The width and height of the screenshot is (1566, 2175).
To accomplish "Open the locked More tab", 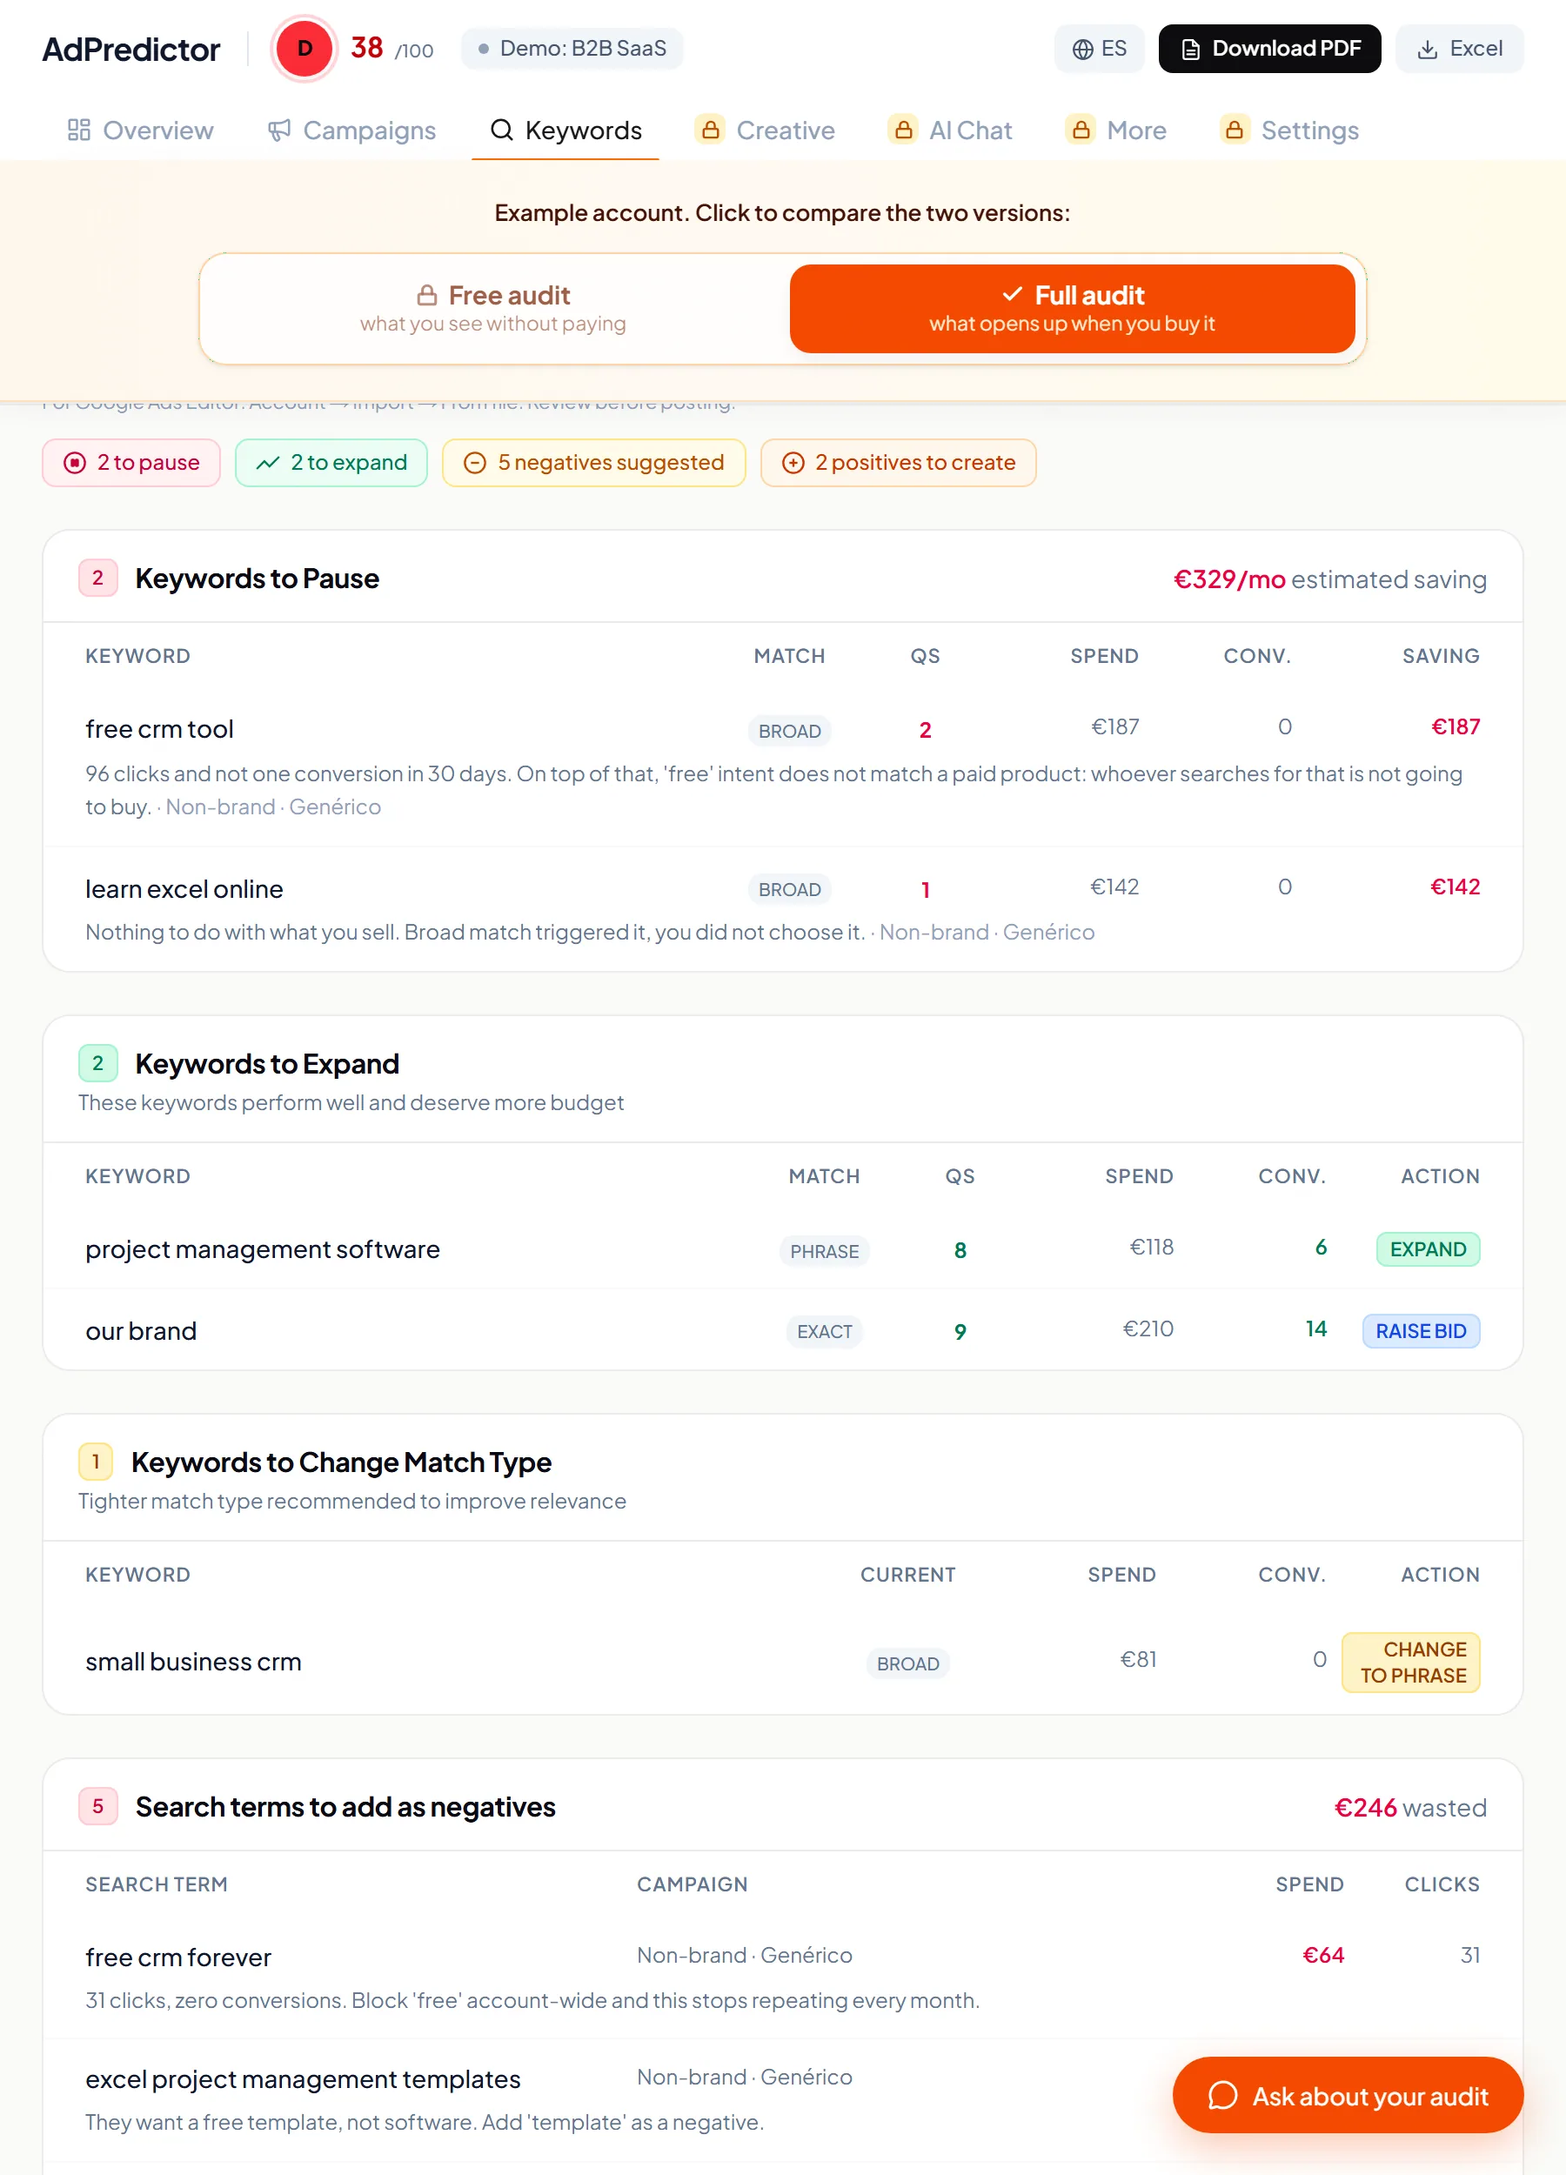I will (1116, 130).
